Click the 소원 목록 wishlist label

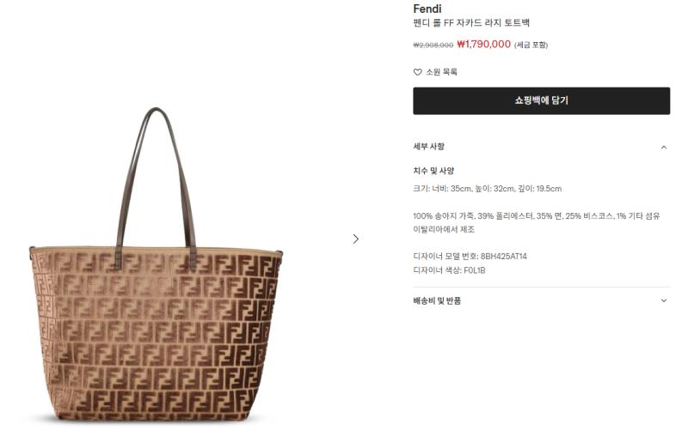(441, 72)
